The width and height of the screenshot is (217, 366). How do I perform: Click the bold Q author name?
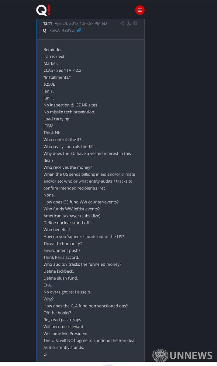(44, 30)
